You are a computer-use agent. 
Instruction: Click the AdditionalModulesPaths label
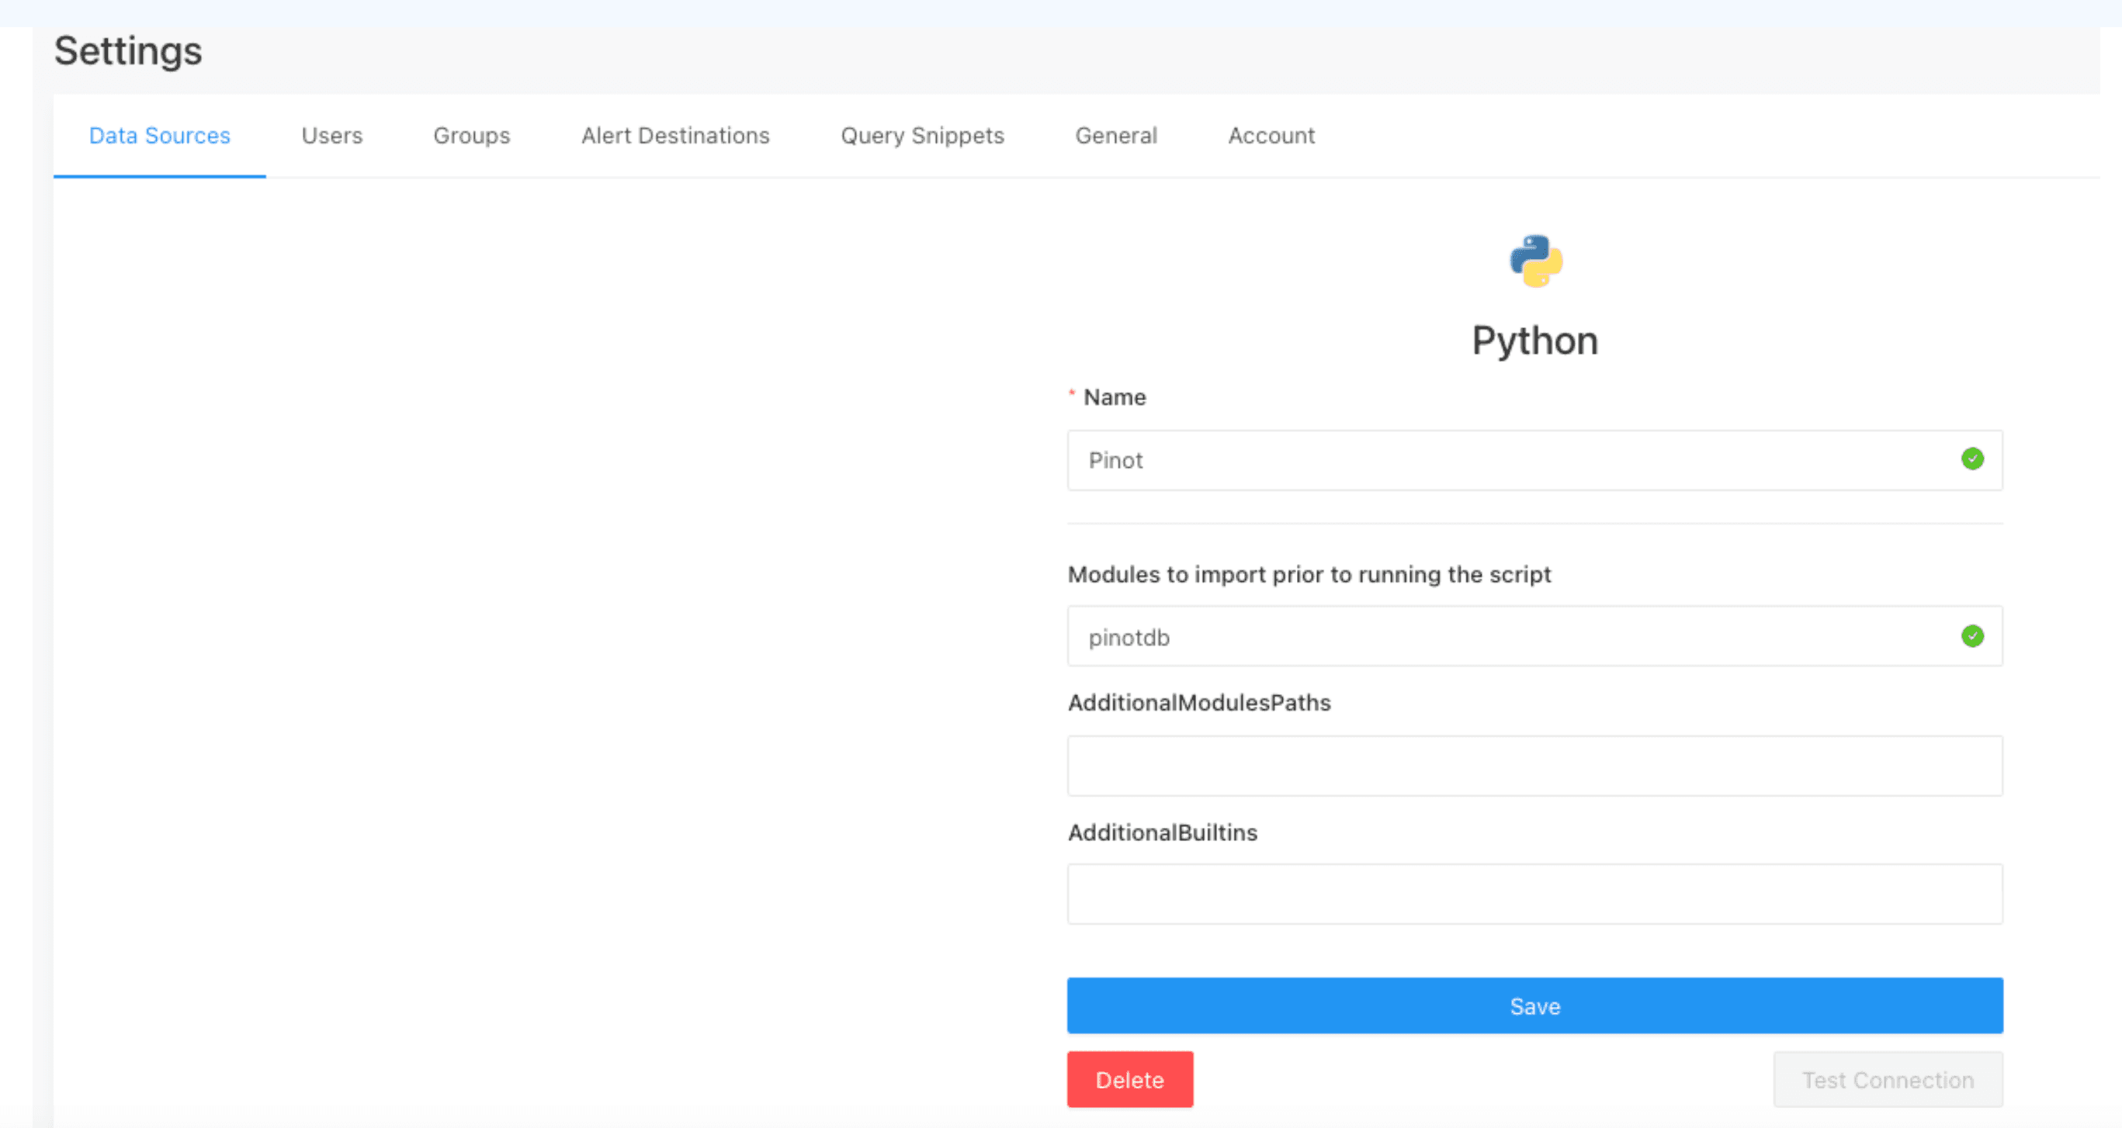(1199, 702)
